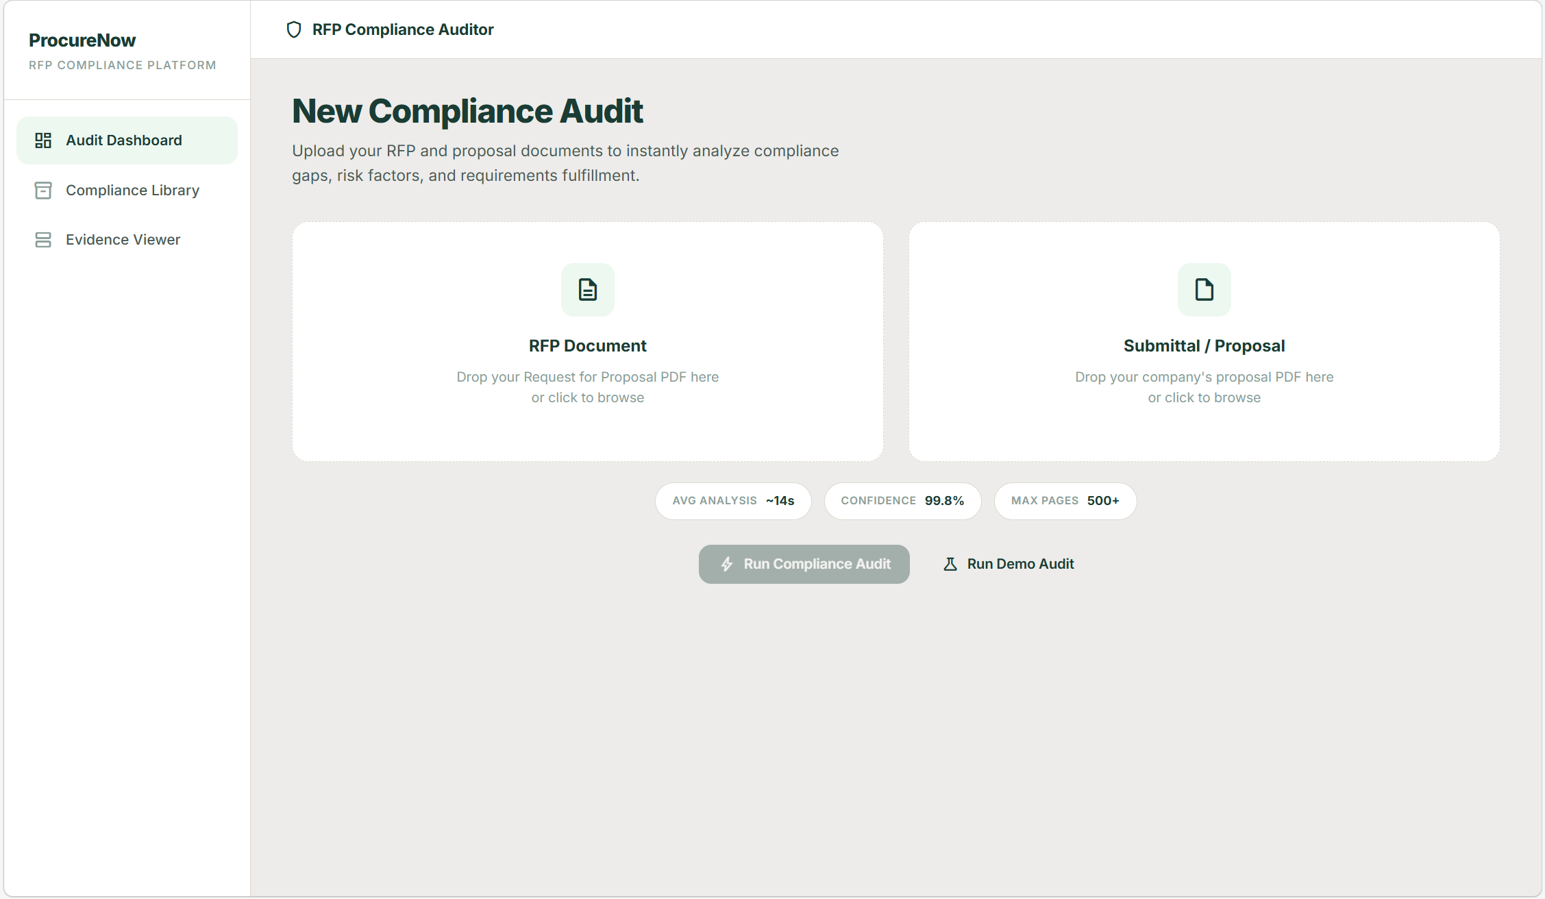Screen dimensions: 1545x899
Task: Switch to the Evidence Viewer page
Action: (x=123, y=240)
